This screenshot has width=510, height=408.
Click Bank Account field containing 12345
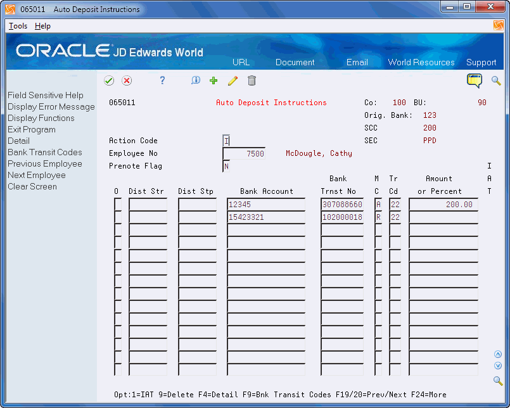(266, 205)
